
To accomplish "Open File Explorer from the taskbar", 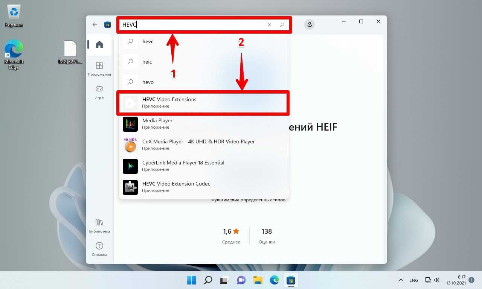I will point(258,280).
